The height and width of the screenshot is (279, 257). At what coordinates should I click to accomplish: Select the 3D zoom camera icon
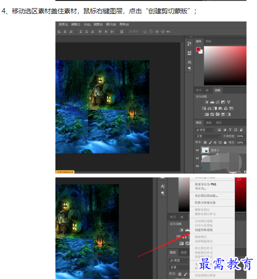[169, 31]
